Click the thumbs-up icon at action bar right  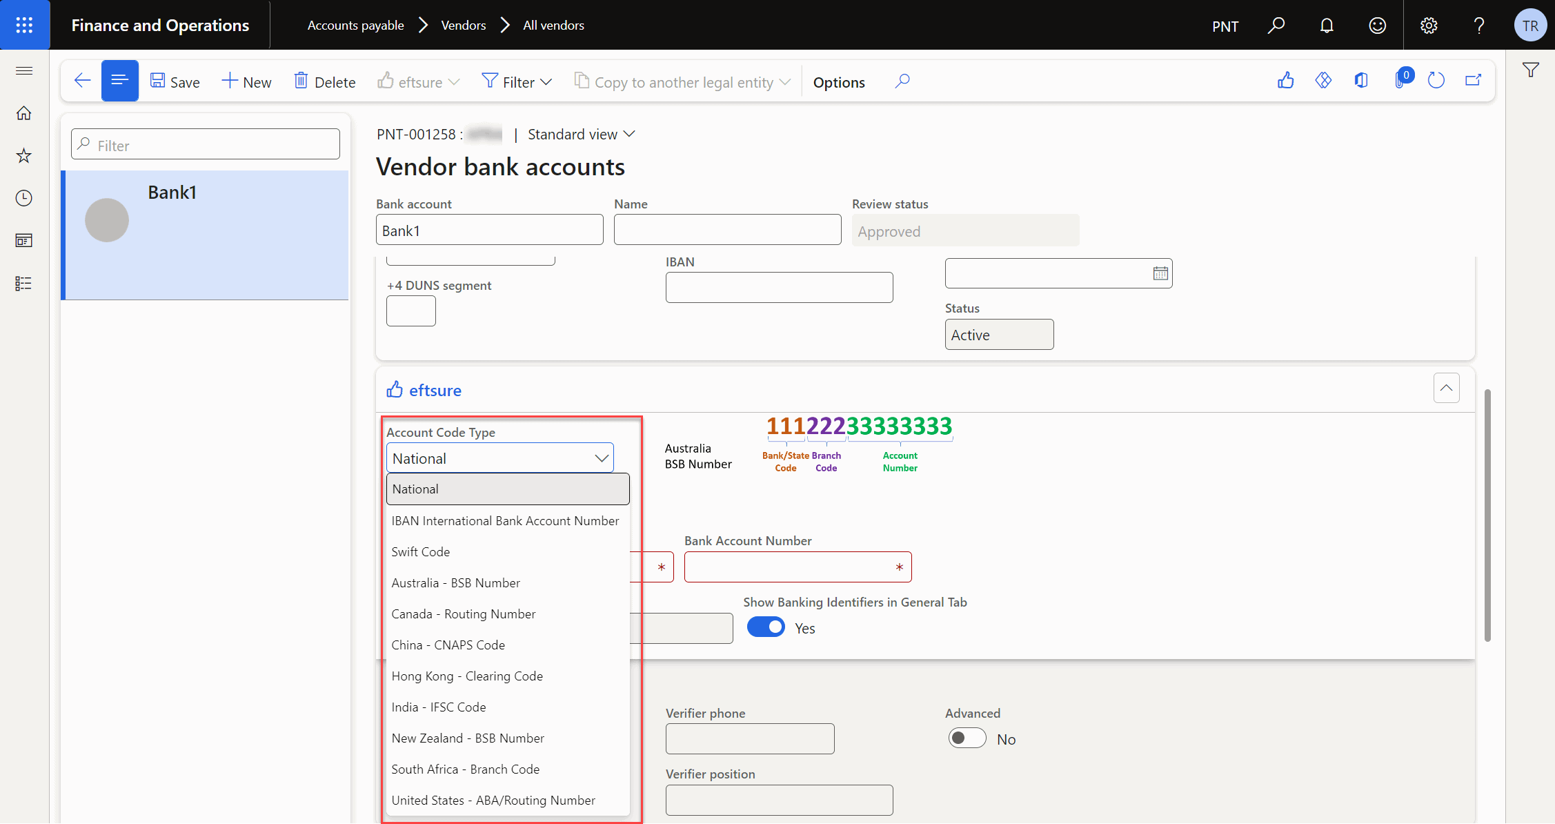[x=1286, y=81]
